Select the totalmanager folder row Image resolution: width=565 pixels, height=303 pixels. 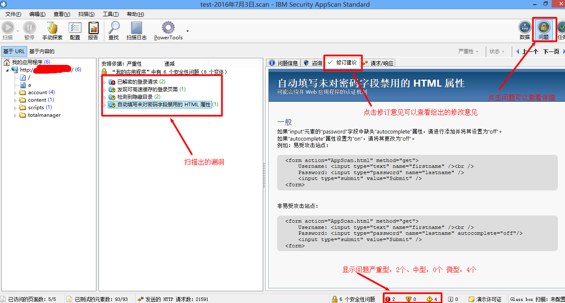click(x=40, y=115)
